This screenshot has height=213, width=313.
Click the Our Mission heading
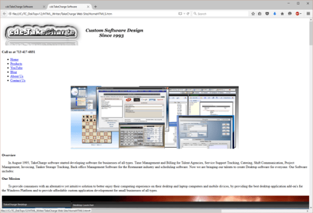[11, 179]
